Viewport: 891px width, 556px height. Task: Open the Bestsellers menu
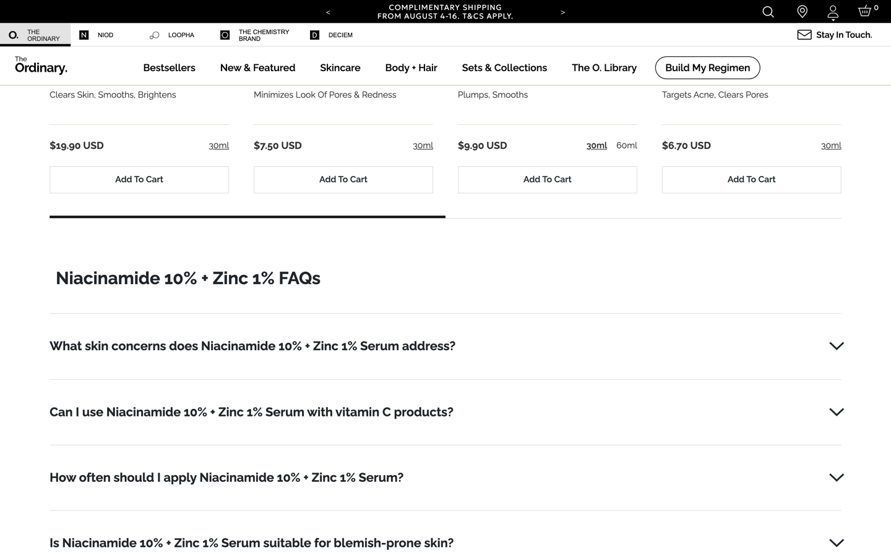169,68
